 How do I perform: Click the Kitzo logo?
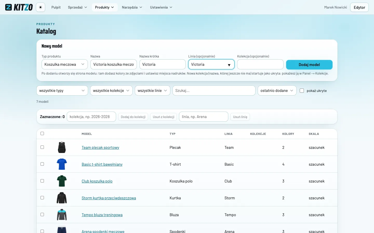[19, 7]
